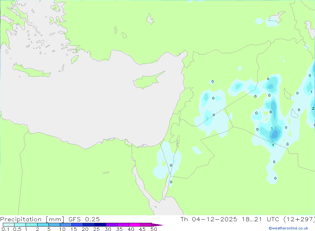This screenshot has height=231, width=315.
Task: Click the 'Precipitation [mm]' title text
Action: coord(32,219)
